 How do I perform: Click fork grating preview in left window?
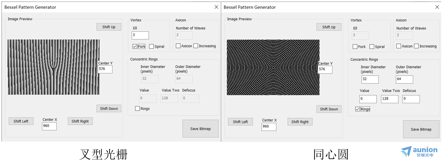click(x=53, y=67)
